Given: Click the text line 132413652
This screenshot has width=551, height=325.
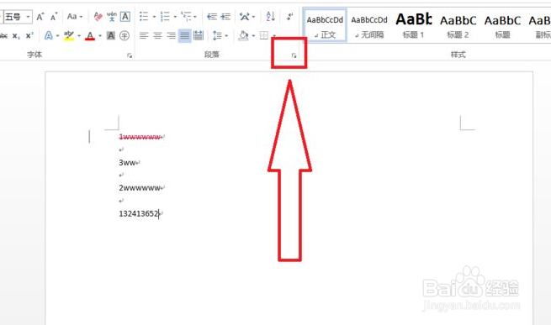Looking at the screenshot, I should pos(139,213).
